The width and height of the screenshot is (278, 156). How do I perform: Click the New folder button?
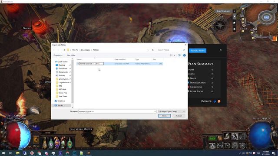(71, 55)
